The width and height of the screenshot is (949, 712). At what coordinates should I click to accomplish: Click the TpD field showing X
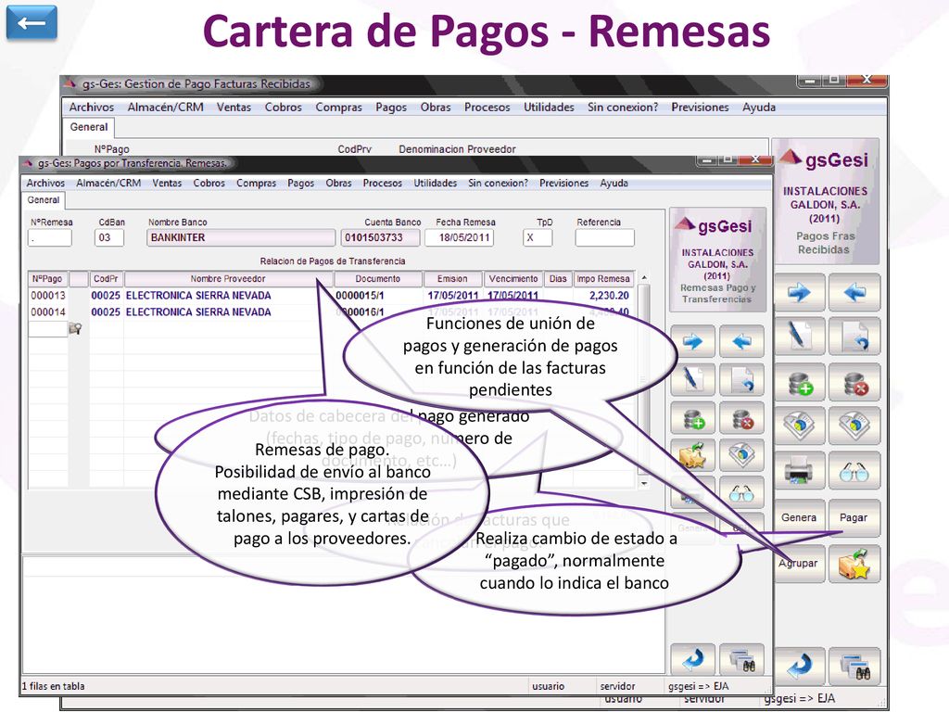click(x=538, y=237)
